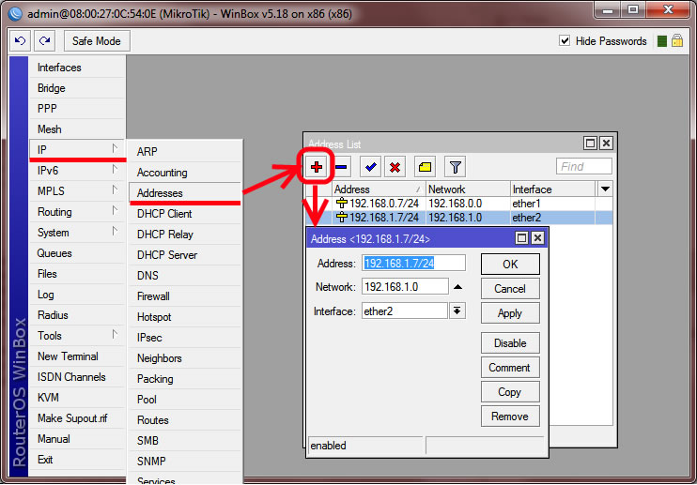This screenshot has width=697, height=485.
Task: Open Neighbors from IP submenu
Action: point(185,358)
